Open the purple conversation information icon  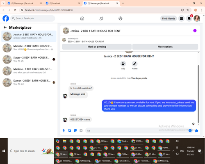195,31
